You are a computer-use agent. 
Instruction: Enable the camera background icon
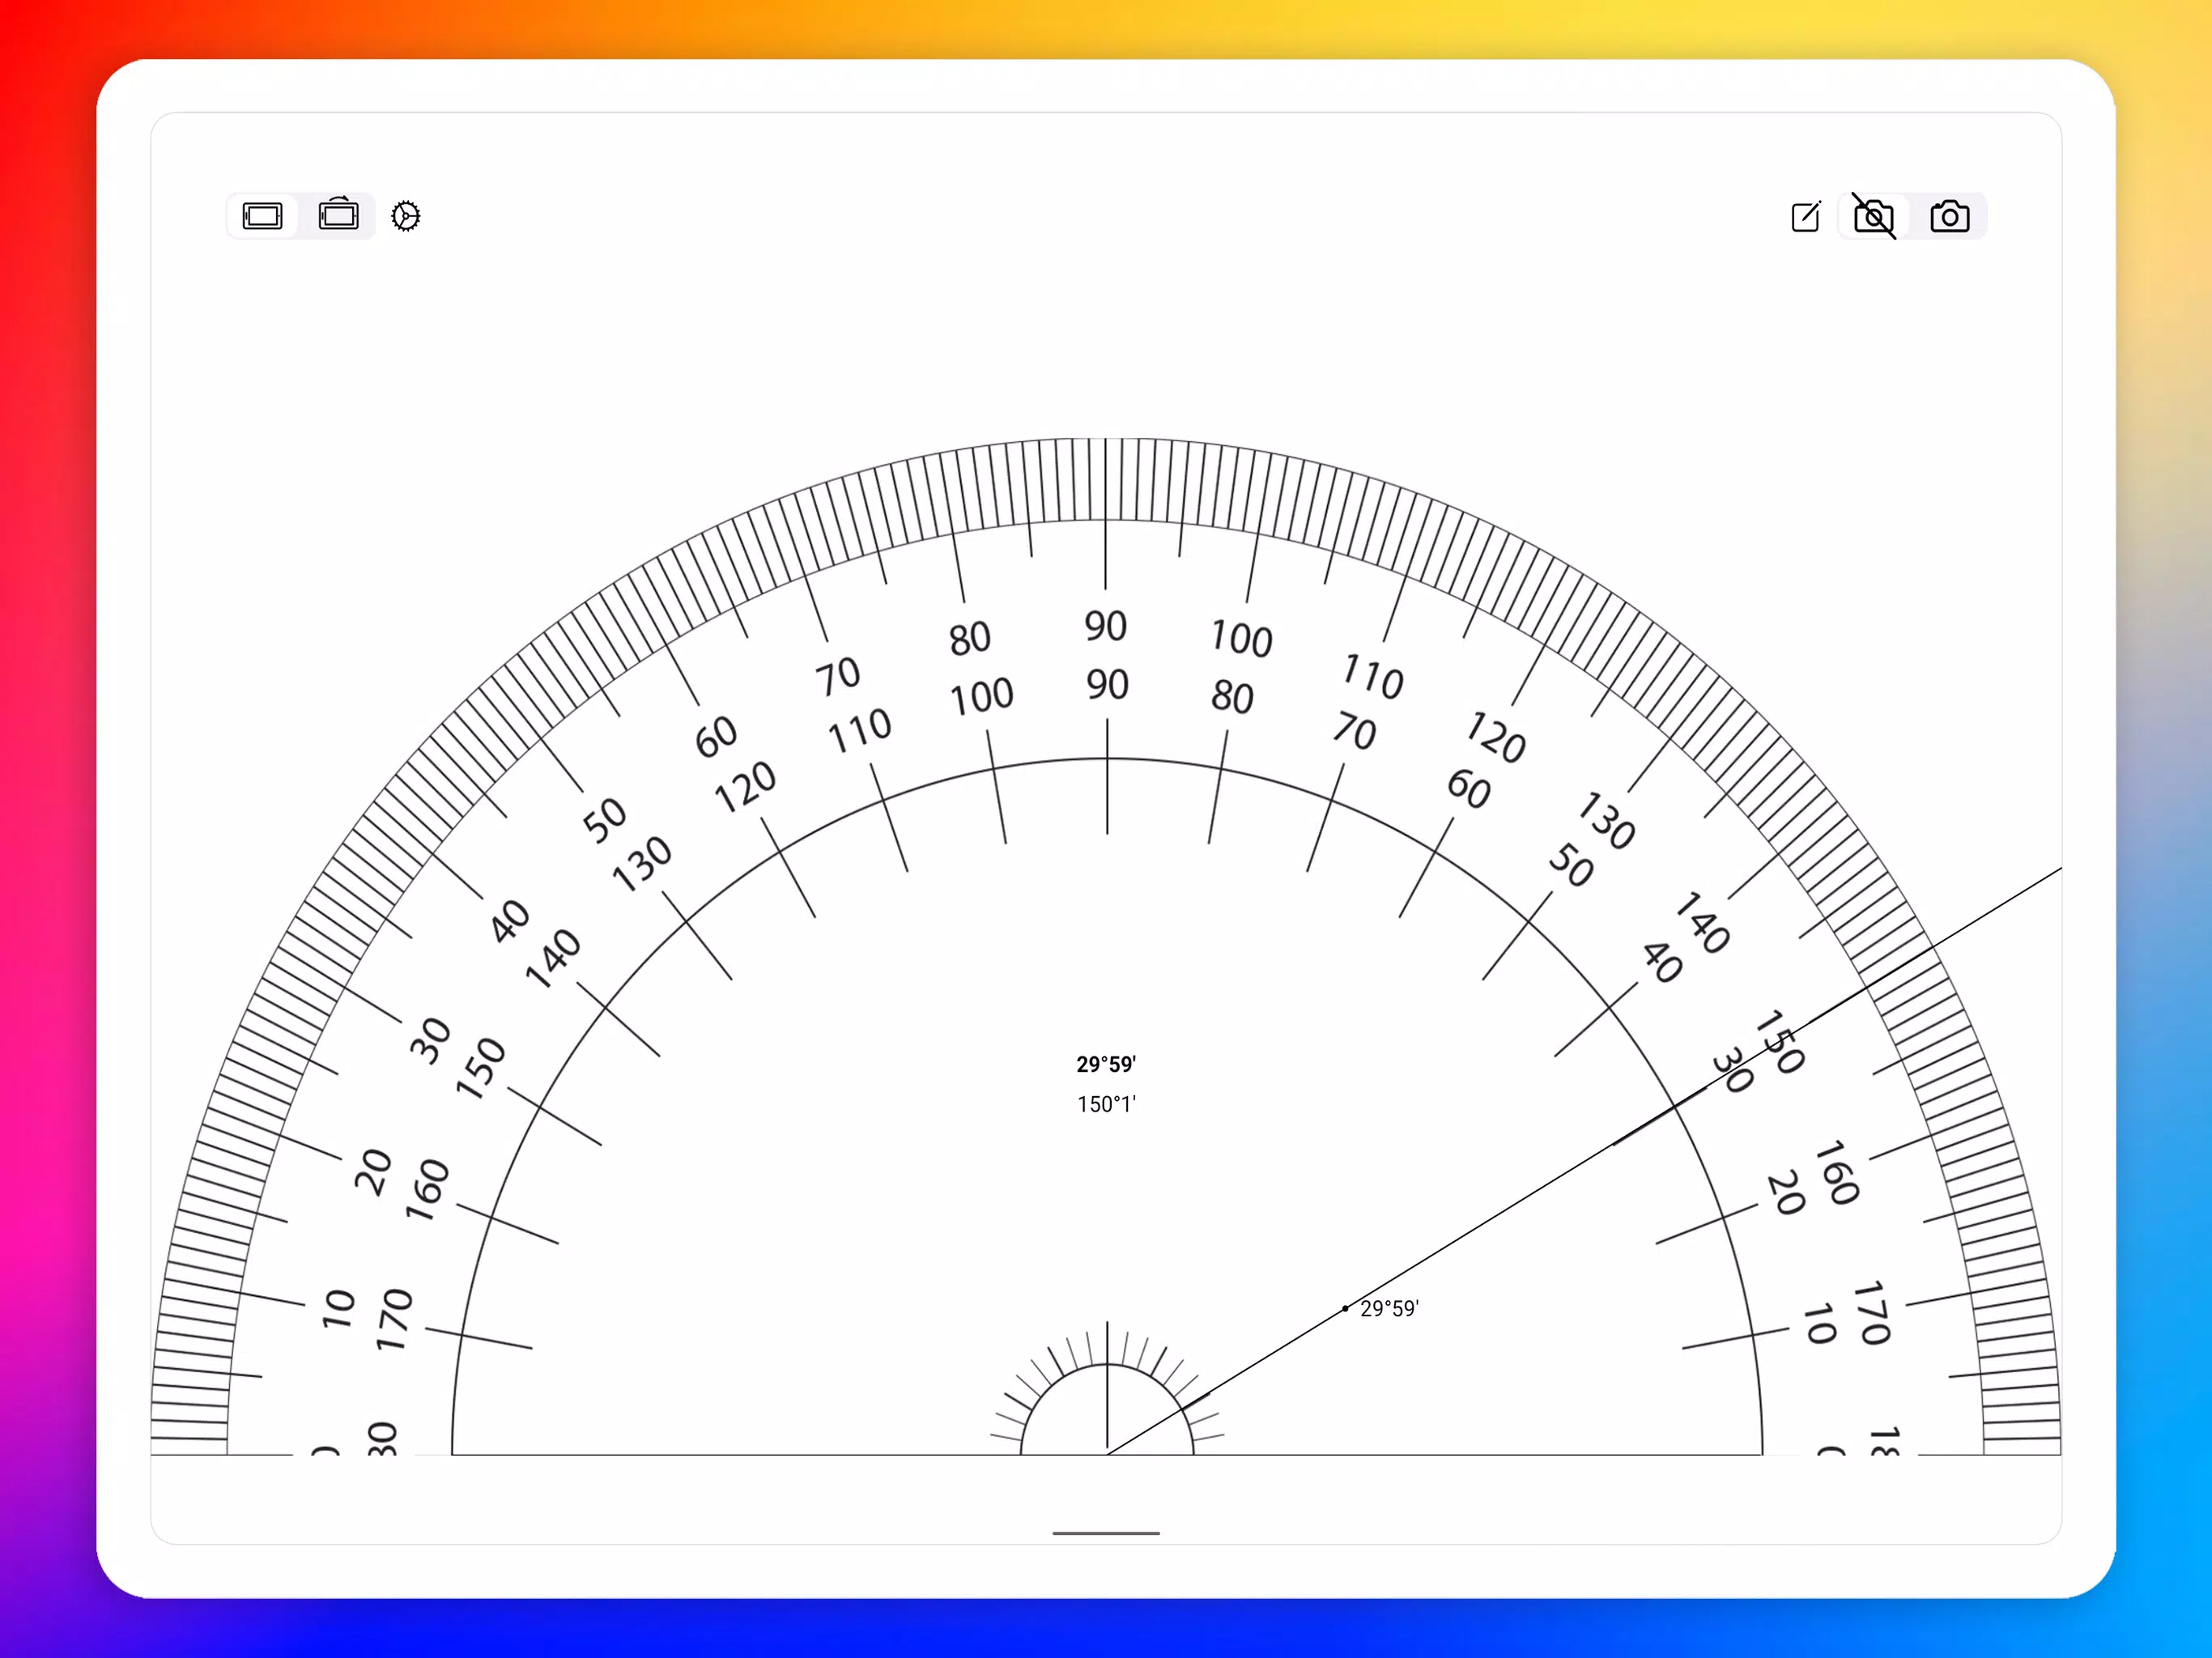tap(1950, 216)
